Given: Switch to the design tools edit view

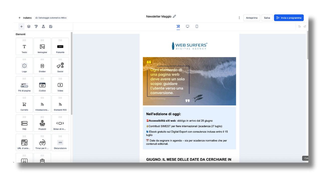Looking at the screenshot, I should click(178, 26).
